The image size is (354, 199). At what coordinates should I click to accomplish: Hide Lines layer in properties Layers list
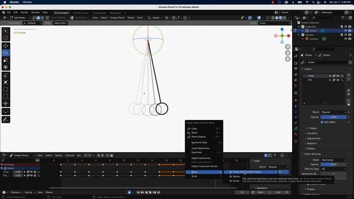[x=338, y=76]
